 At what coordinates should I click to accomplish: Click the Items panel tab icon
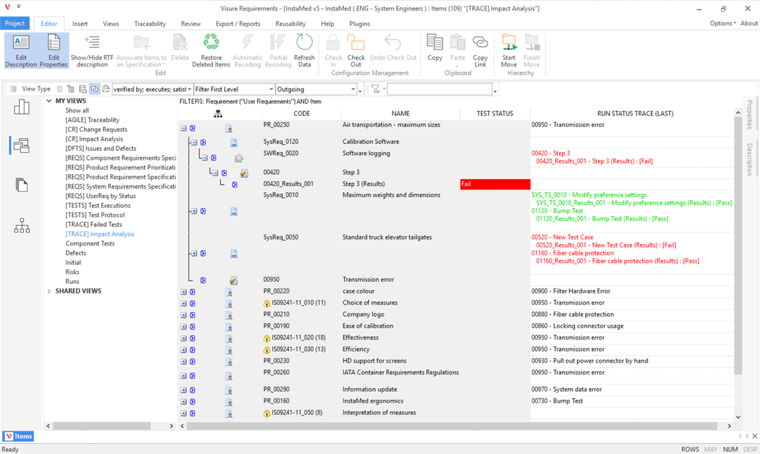point(9,436)
